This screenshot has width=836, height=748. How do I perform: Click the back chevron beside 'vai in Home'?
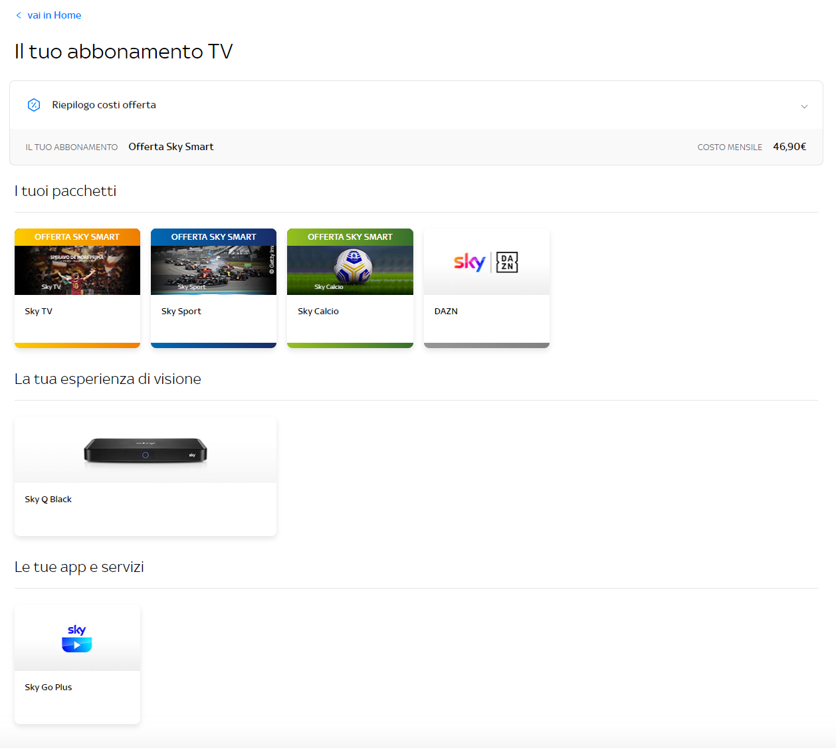pos(19,15)
